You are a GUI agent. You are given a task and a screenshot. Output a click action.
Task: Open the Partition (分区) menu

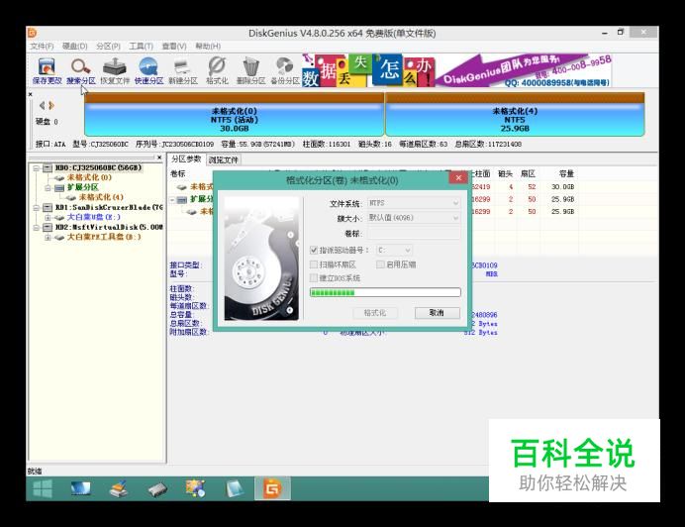[108, 46]
